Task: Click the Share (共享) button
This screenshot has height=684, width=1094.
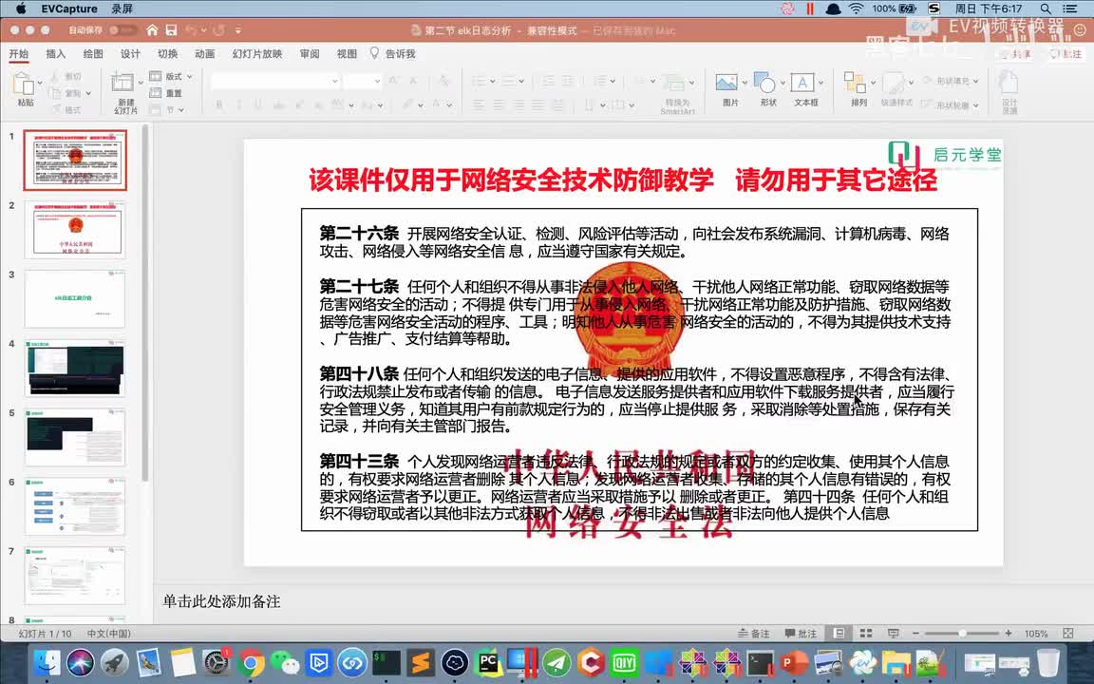Action: click(x=1016, y=54)
